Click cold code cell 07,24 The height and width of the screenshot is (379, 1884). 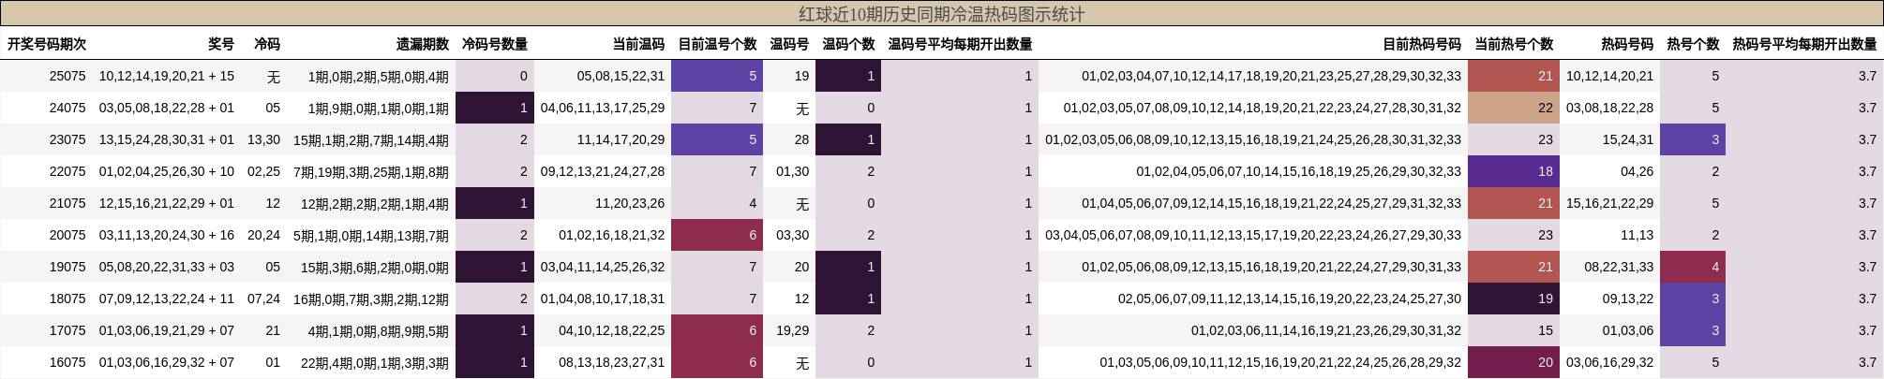pos(263,299)
